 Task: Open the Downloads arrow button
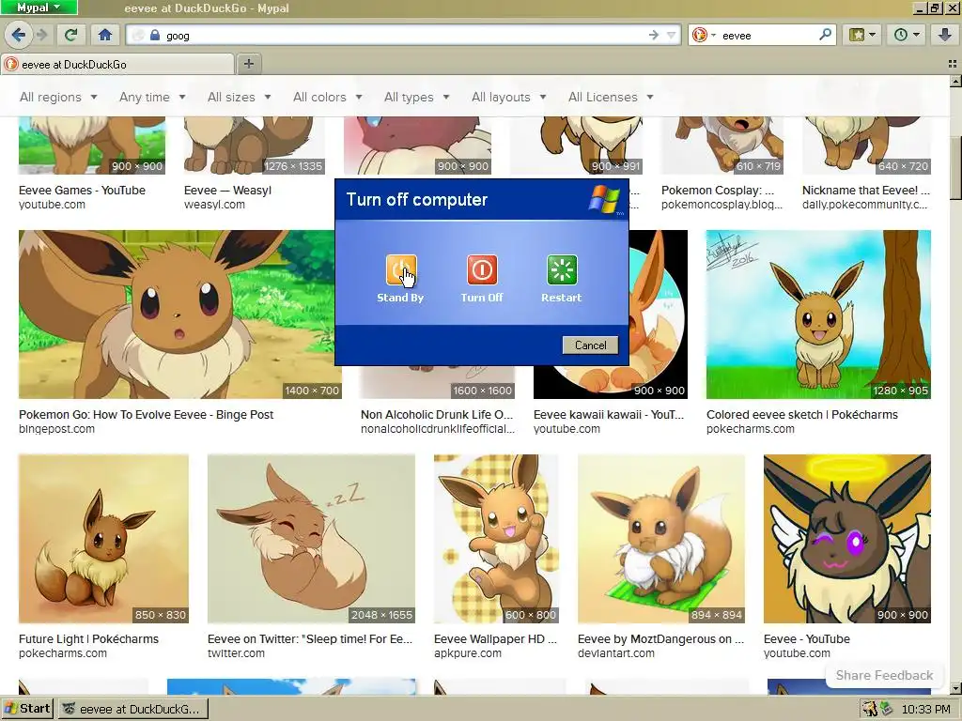point(945,35)
